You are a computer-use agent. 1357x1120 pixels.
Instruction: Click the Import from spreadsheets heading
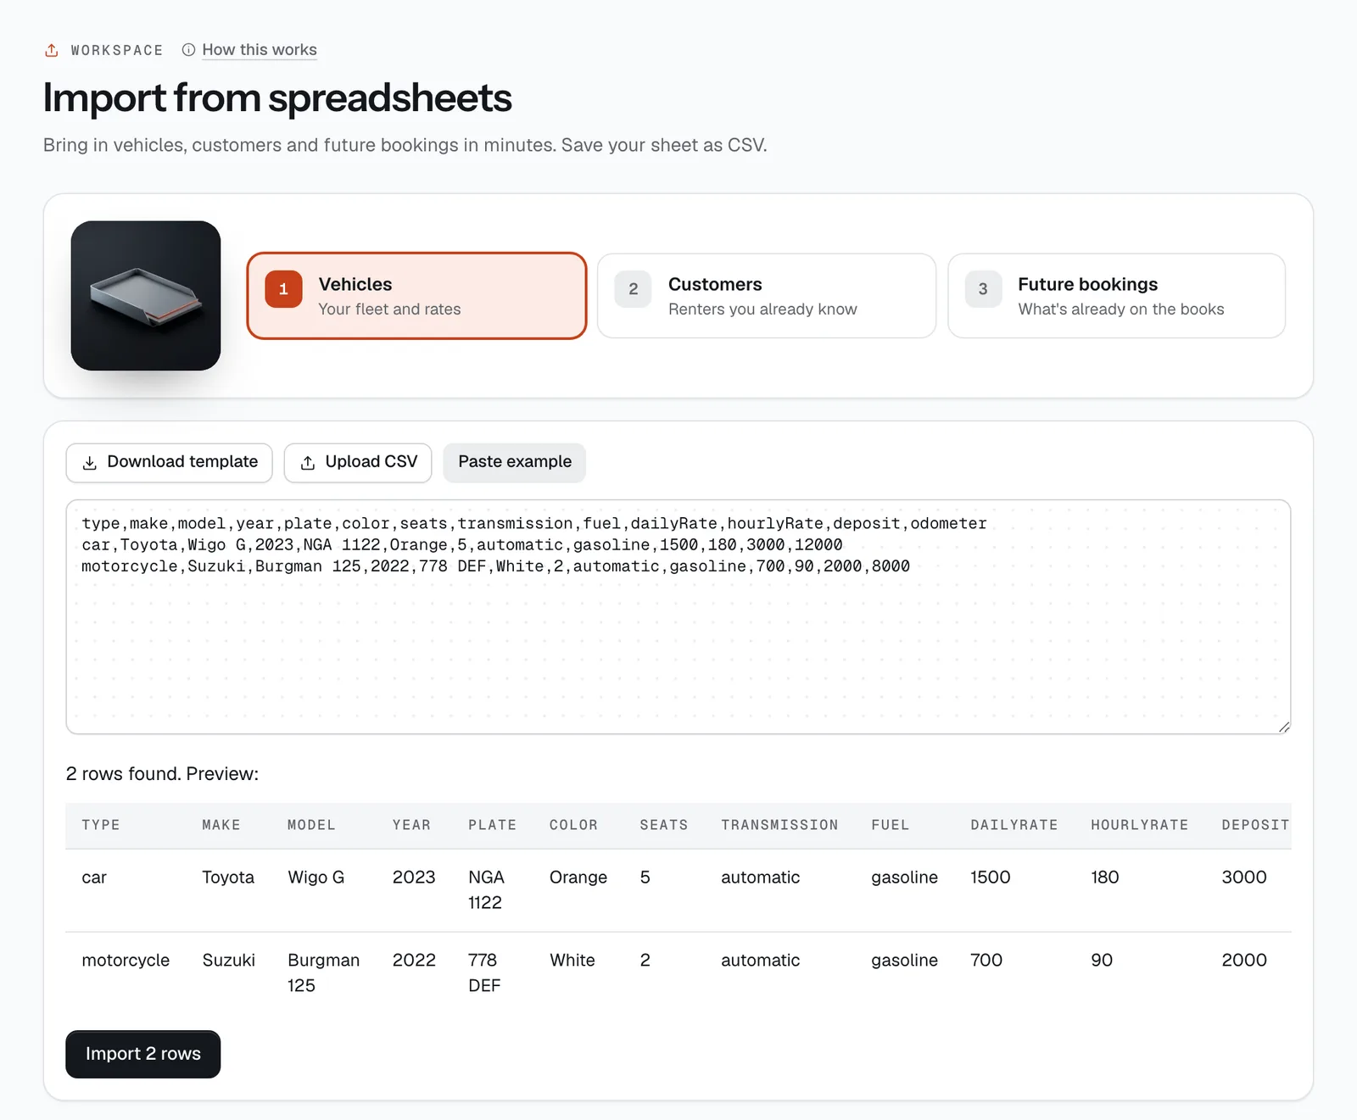click(277, 98)
